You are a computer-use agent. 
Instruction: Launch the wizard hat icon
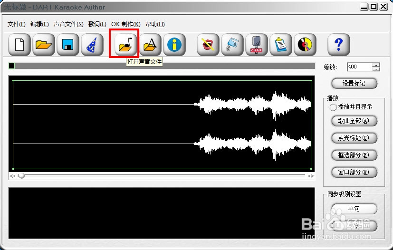coord(92,44)
